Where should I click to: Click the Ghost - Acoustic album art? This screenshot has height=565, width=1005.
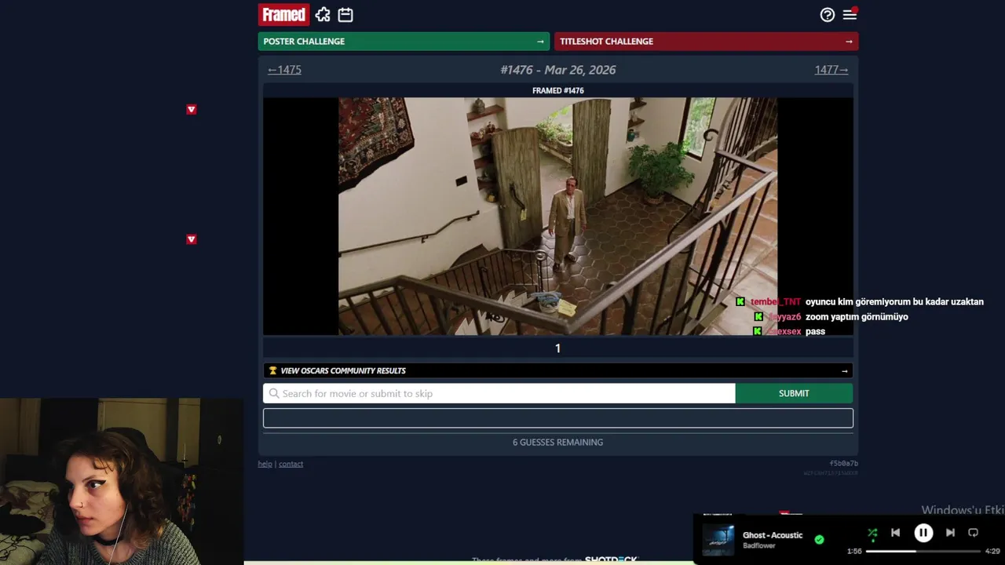coord(718,540)
